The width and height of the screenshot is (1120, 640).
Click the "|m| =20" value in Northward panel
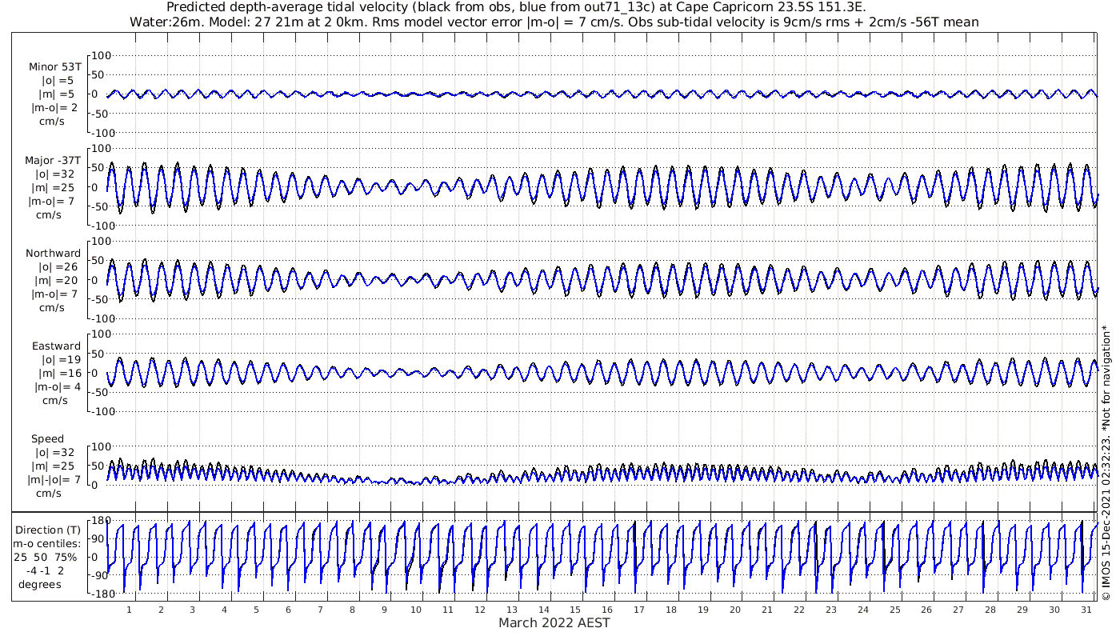54,281
